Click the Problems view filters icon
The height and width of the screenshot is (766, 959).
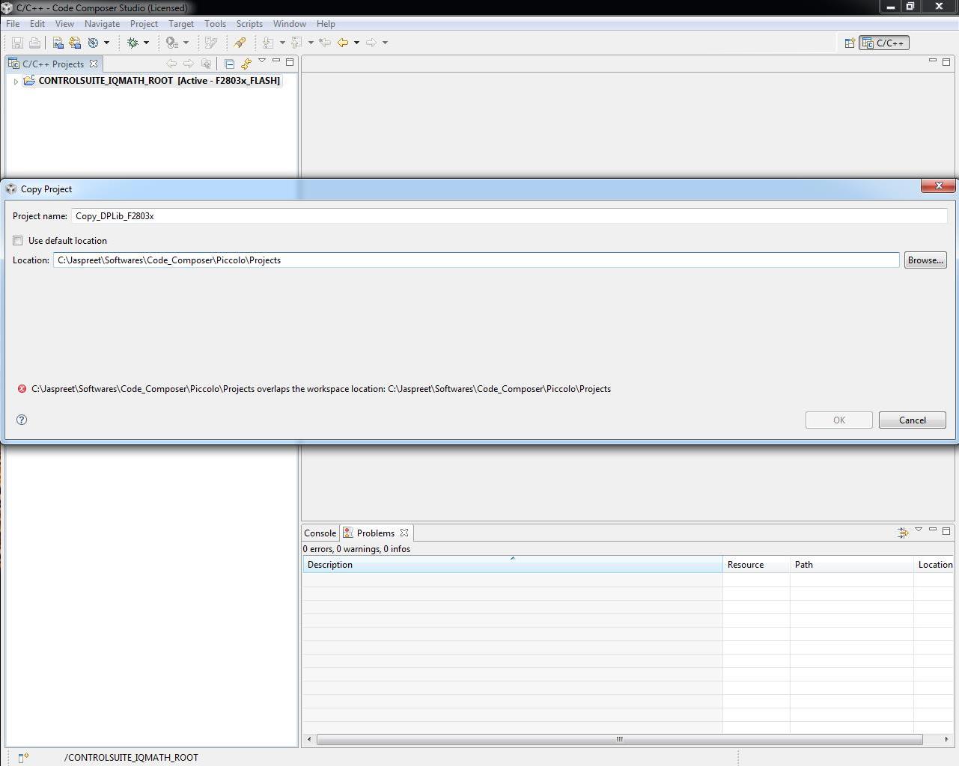click(903, 533)
